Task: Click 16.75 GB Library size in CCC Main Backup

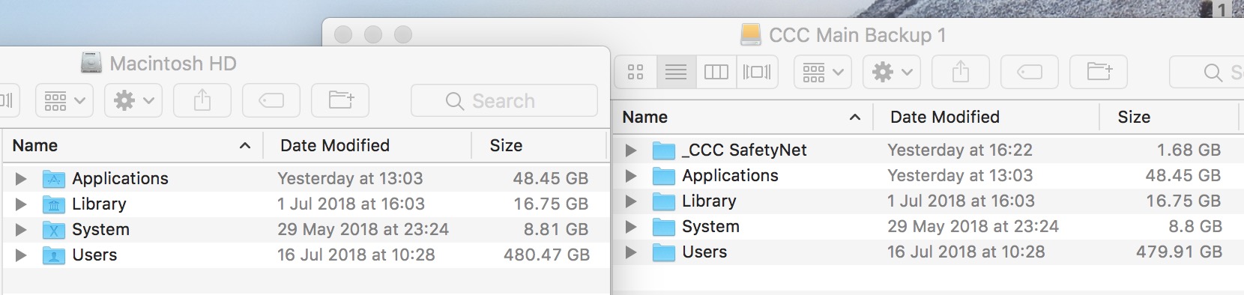Action: pos(1183,201)
